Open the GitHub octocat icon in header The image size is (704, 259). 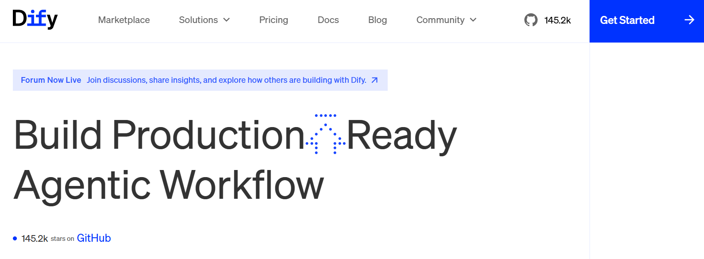tap(531, 20)
